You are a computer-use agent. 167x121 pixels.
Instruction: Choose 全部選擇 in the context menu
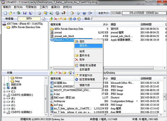pos(89,70)
